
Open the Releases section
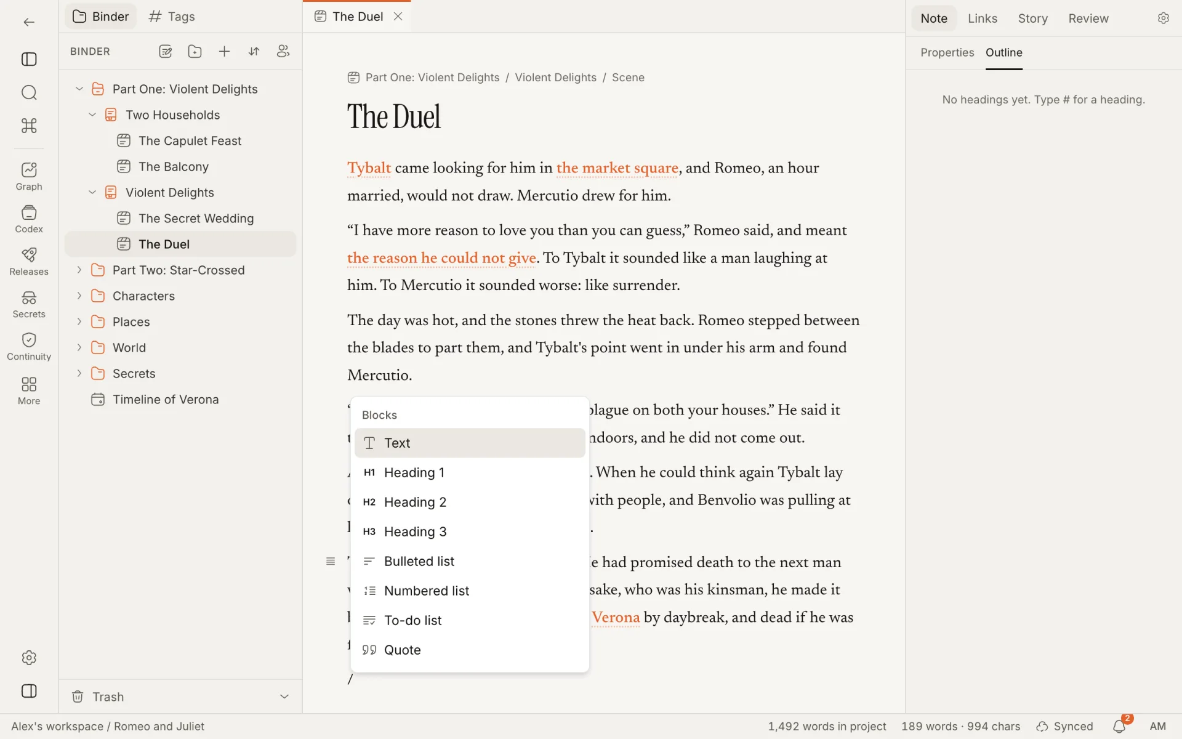click(29, 262)
